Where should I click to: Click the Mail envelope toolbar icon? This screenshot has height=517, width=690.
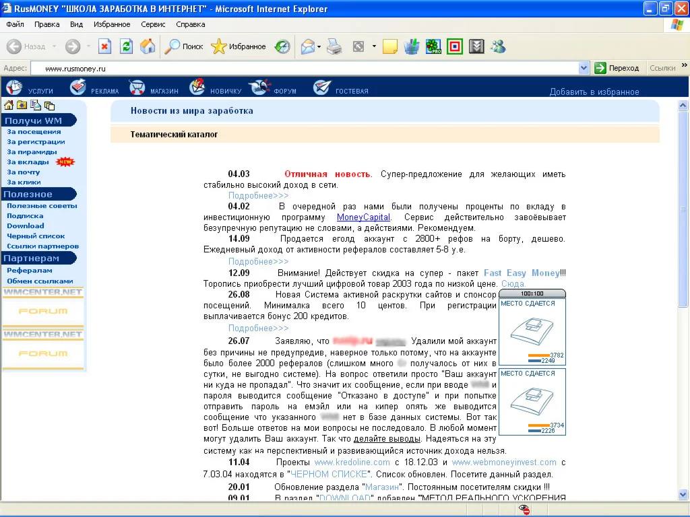point(307,46)
